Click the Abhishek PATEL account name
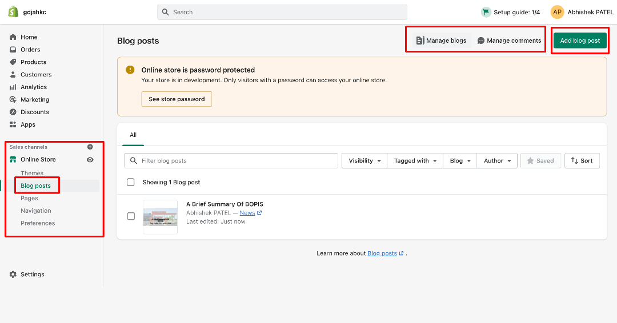Screen dimensions: 617x323 point(590,12)
